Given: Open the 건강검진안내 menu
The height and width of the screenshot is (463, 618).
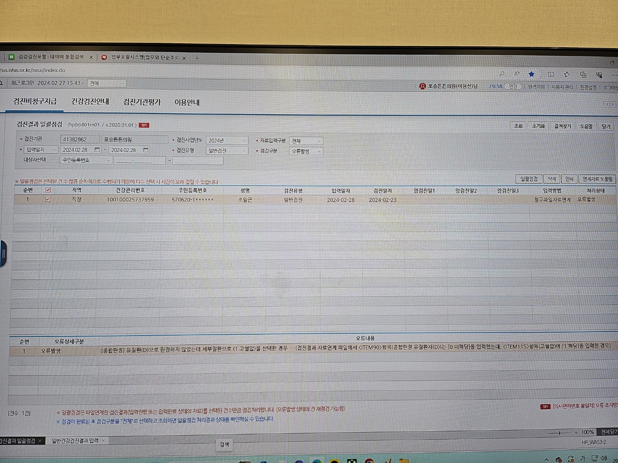Looking at the screenshot, I should click(90, 101).
